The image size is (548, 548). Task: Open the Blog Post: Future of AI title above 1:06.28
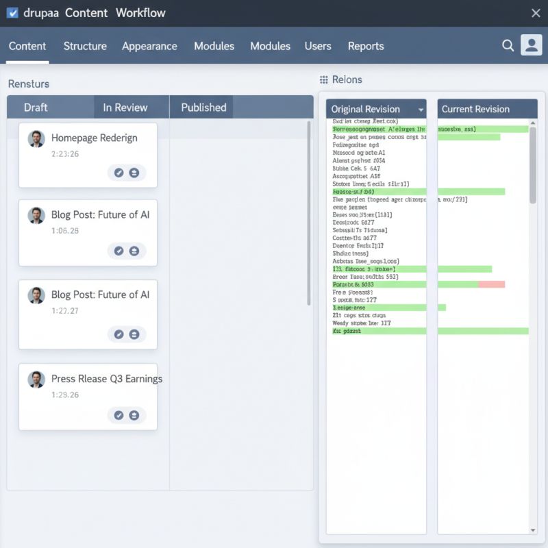coord(100,214)
